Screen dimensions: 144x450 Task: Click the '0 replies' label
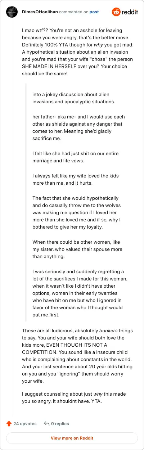[60, 424]
